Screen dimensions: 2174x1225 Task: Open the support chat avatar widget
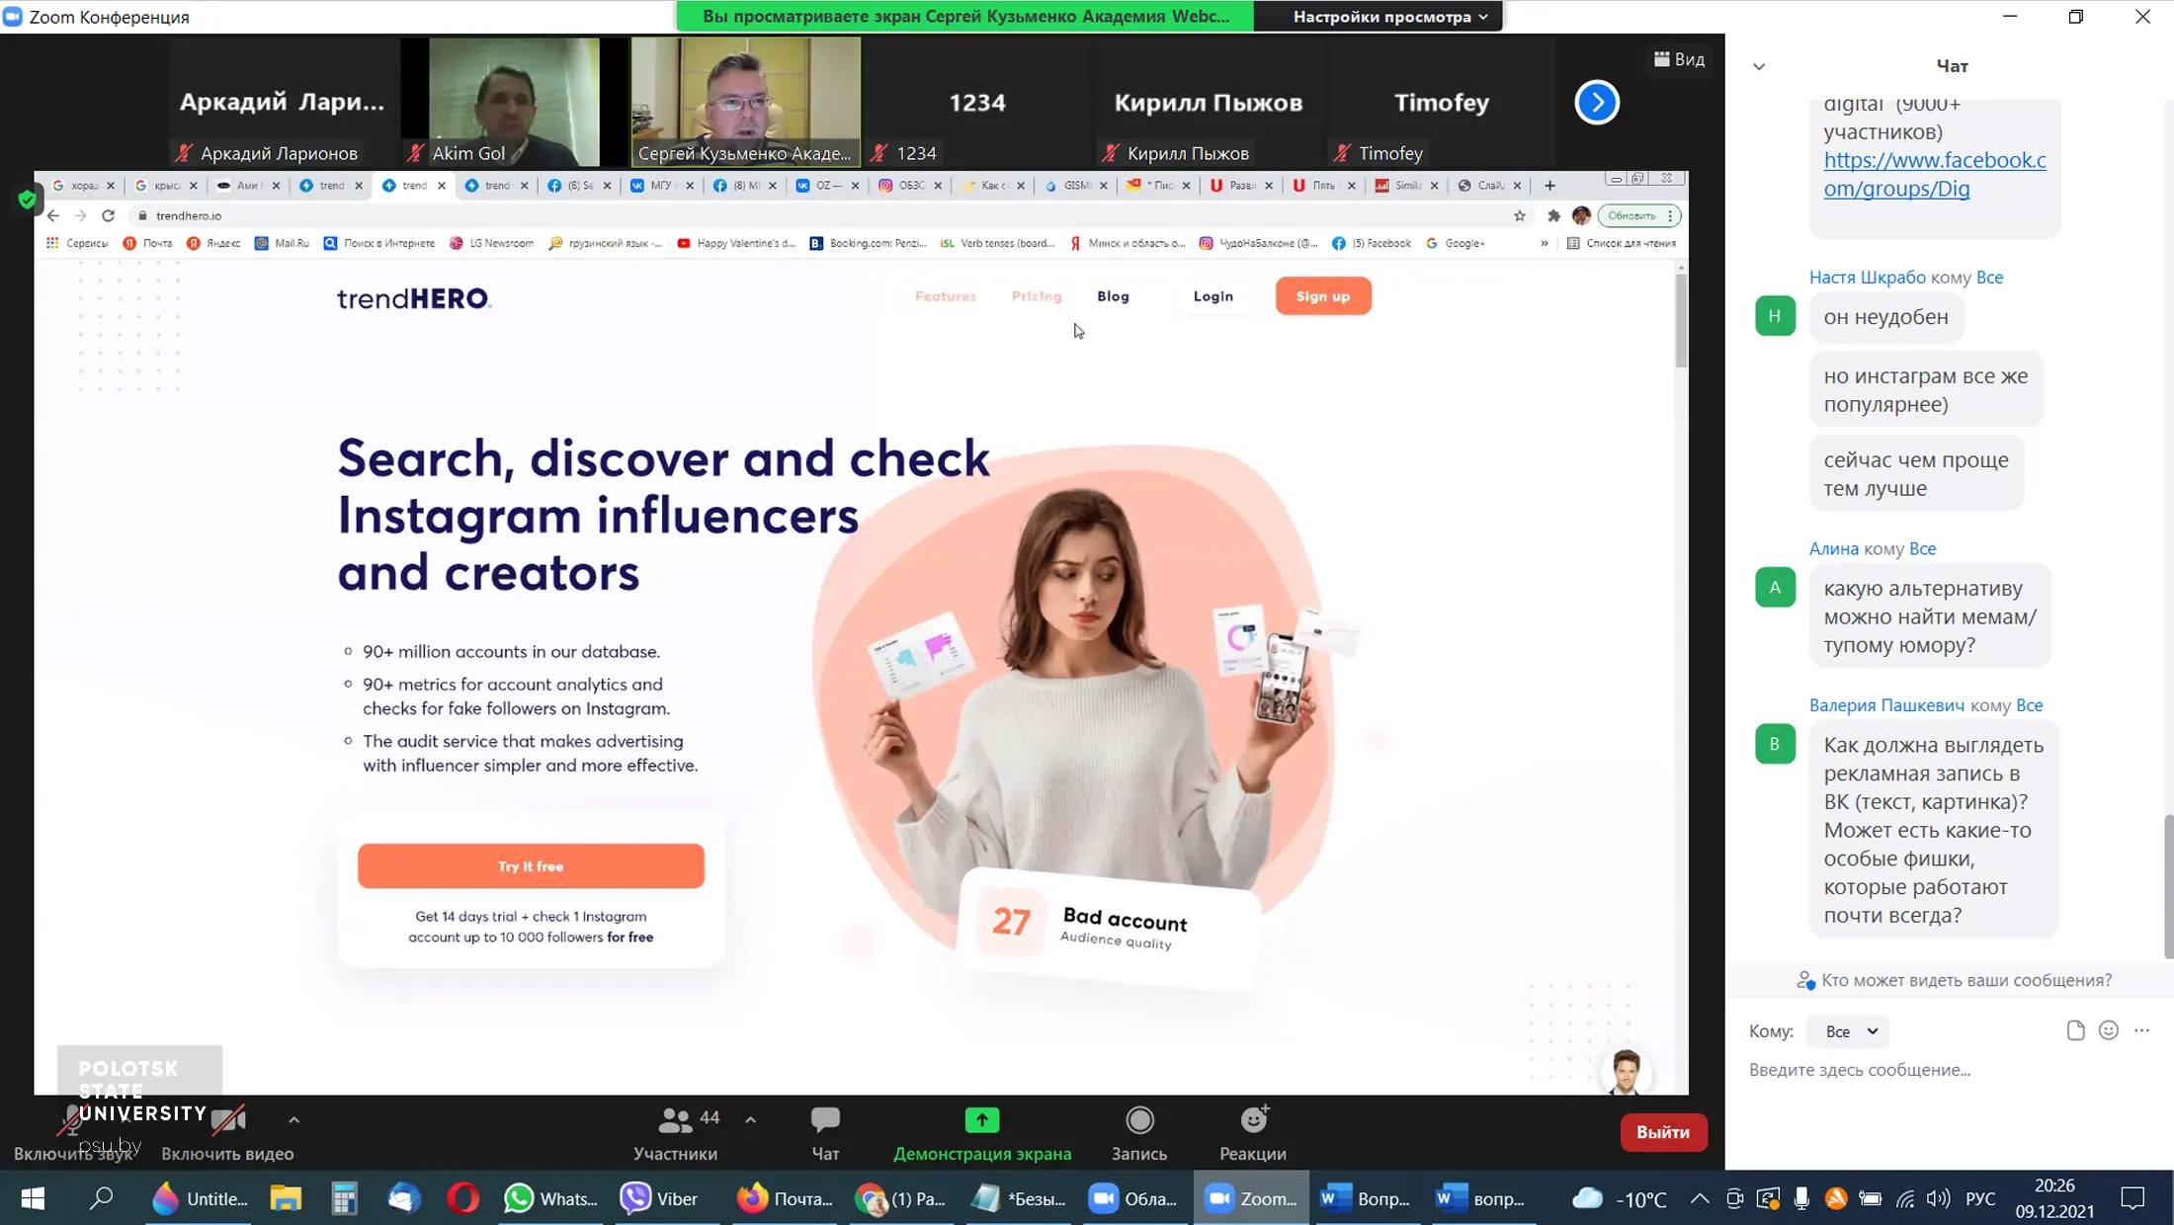tap(1626, 1071)
